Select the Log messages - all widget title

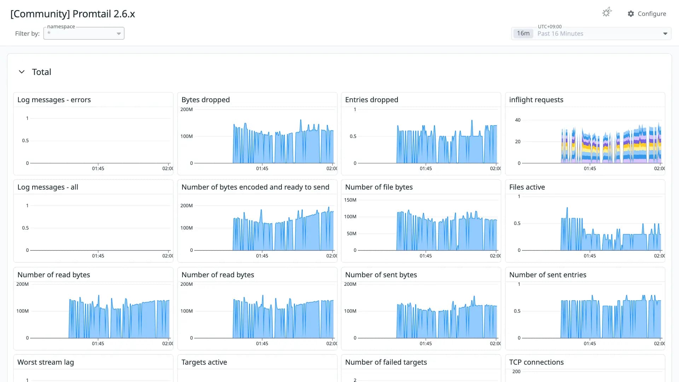tap(48, 187)
